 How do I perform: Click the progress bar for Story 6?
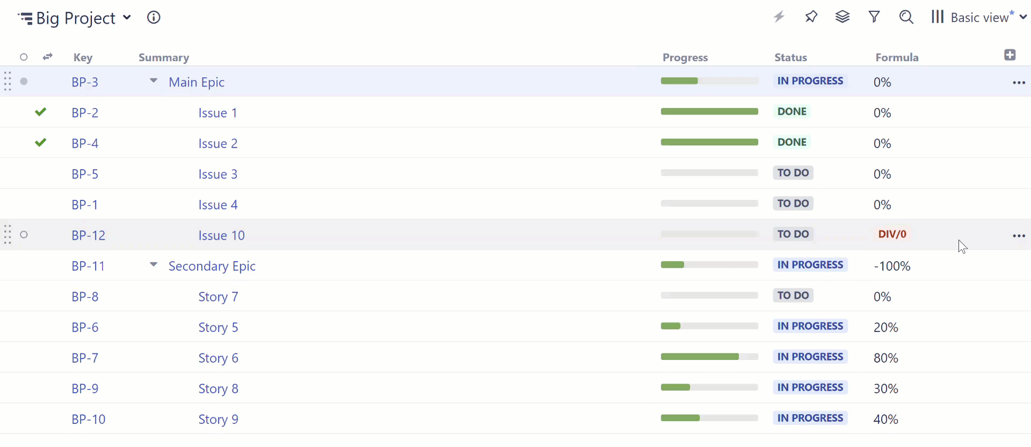click(x=708, y=357)
